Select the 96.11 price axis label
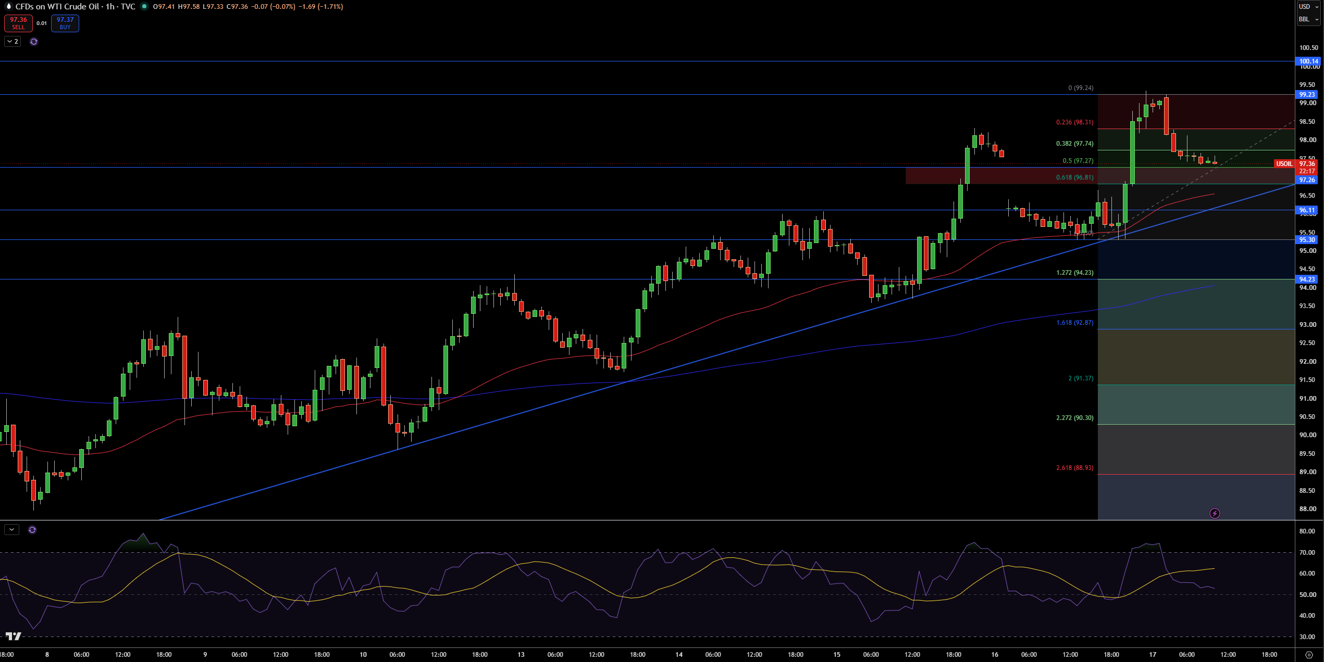 tap(1307, 210)
